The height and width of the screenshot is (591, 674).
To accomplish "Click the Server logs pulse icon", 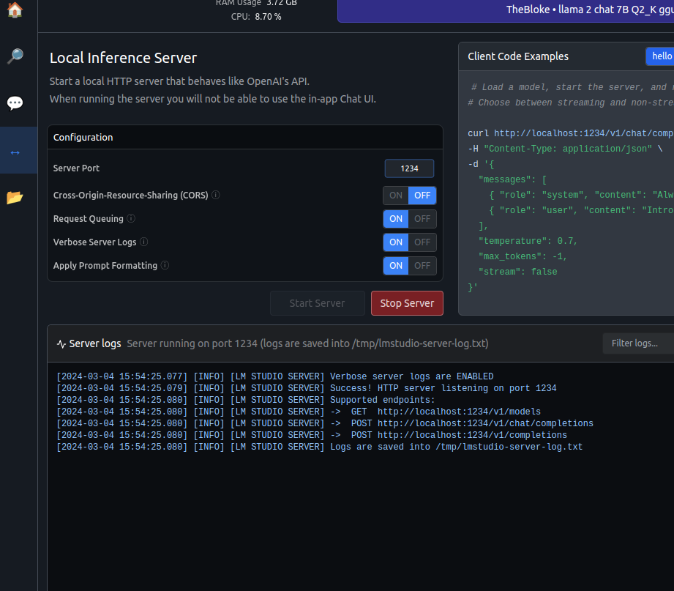I will click(x=61, y=343).
